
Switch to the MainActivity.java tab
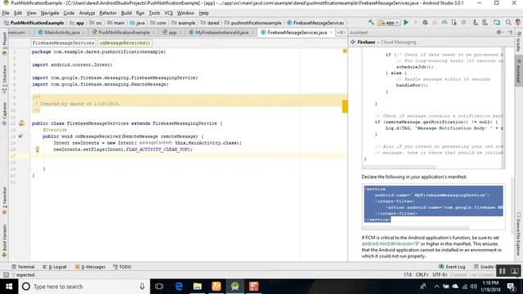pos(61,33)
